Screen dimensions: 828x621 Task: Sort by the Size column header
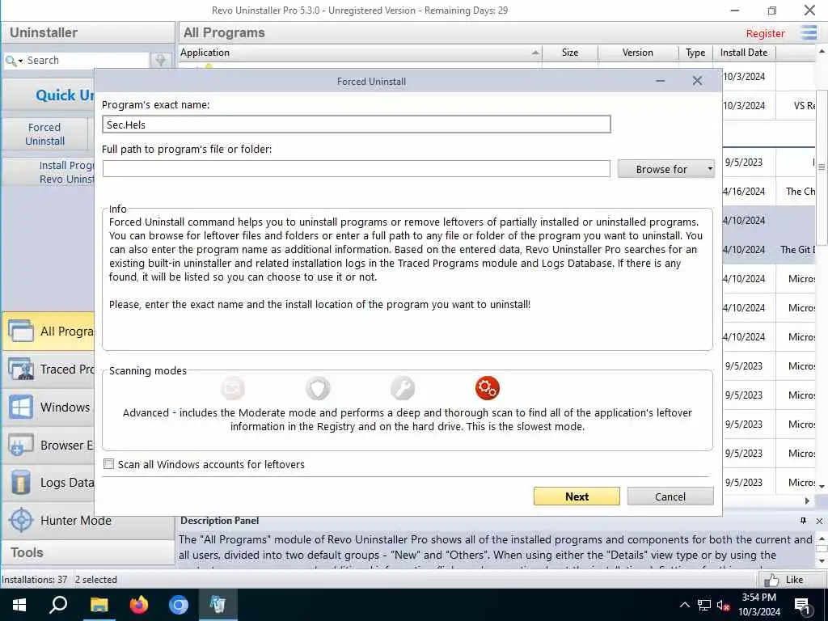click(x=570, y=53)
